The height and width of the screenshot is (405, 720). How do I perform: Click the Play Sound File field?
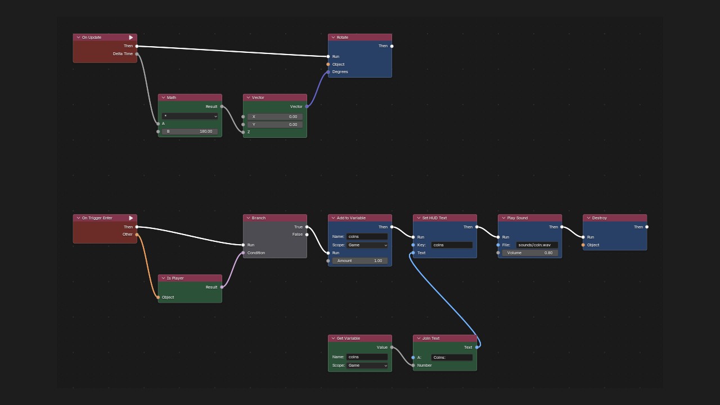(x=537, y=245)
